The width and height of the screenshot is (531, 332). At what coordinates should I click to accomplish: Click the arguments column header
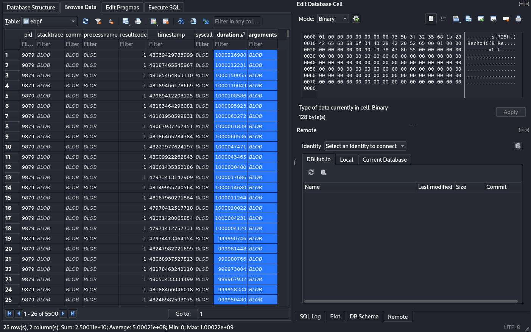[x=263, y=35]
